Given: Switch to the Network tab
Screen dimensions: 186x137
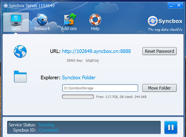Looking at the screenshot, I should [42, 22].
